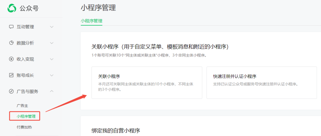Open the 互动管理 menu label
Image resolution: width=321 pixels, height=136 pixels.
[x=25, y=27]
